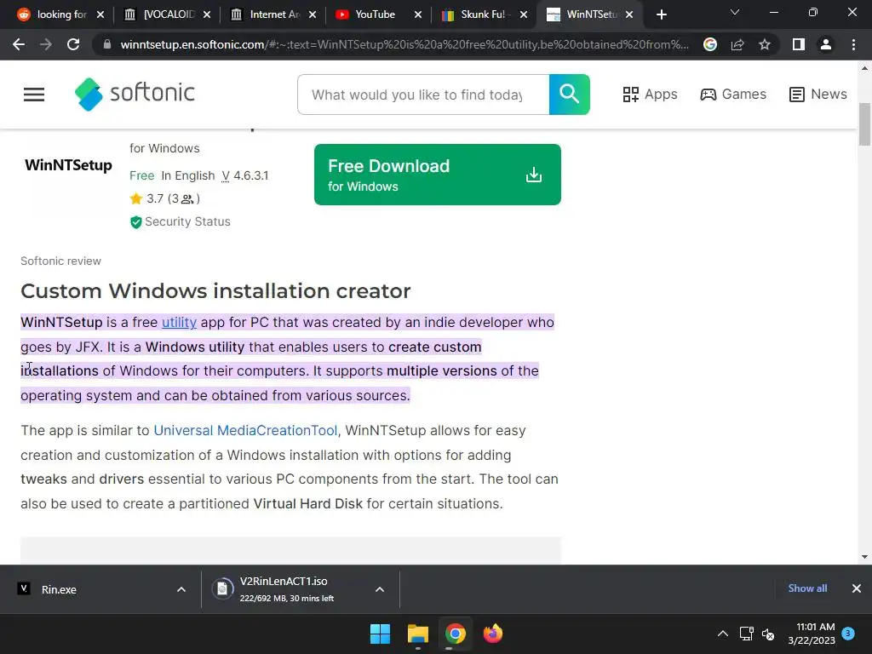872x654 pixels.
Task: Close the YouTube tab
Action: (x=417, y=15)
